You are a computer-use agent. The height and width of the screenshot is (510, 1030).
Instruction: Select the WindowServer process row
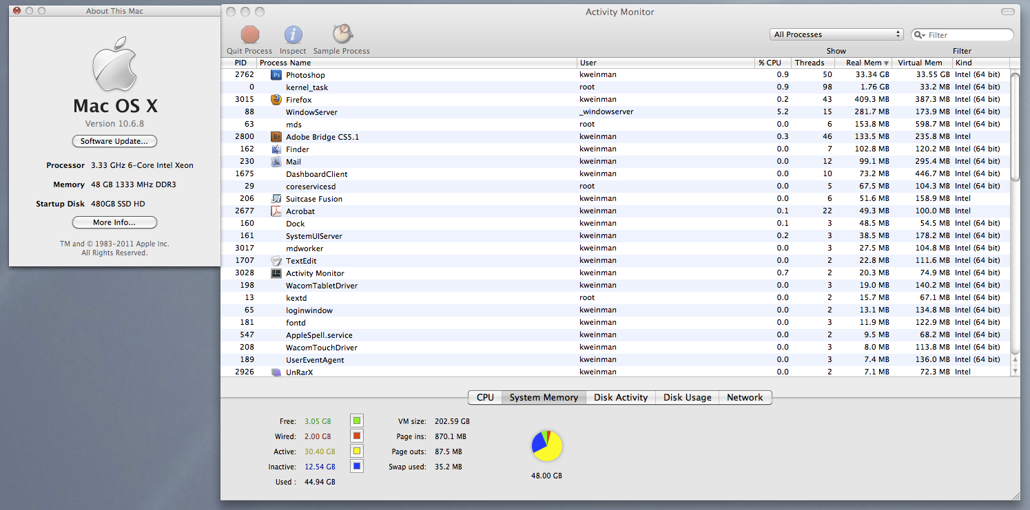pyautogui.click(x=615, y=112)
